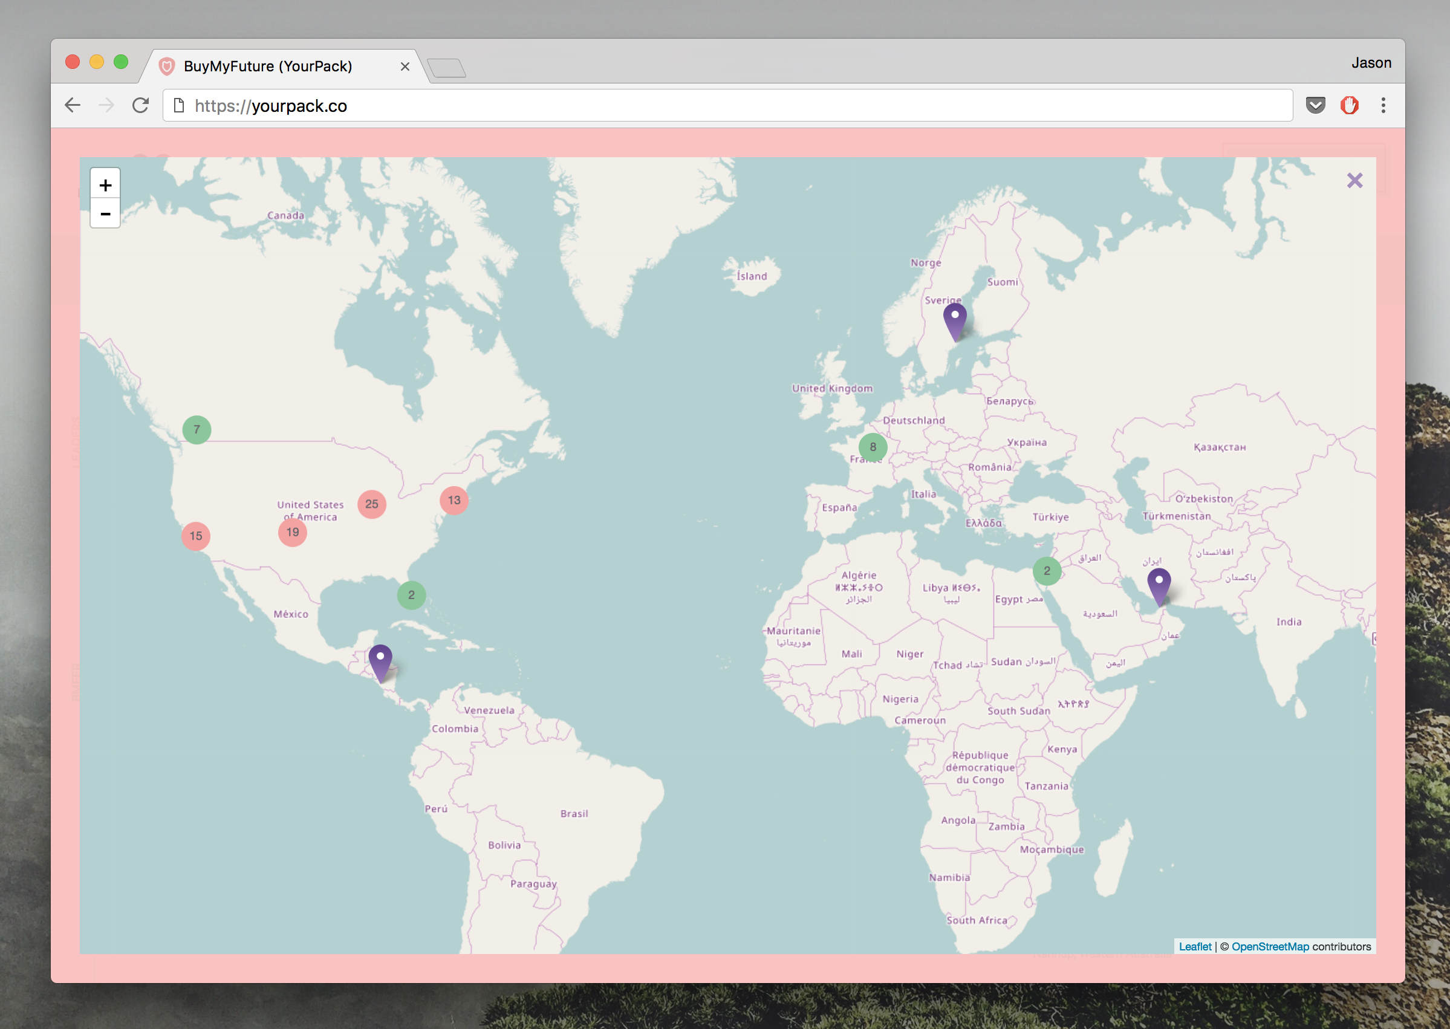Open the Leaflet attribution link
Viewport: 1450px width, 1029px height.
coord(1195,947)
